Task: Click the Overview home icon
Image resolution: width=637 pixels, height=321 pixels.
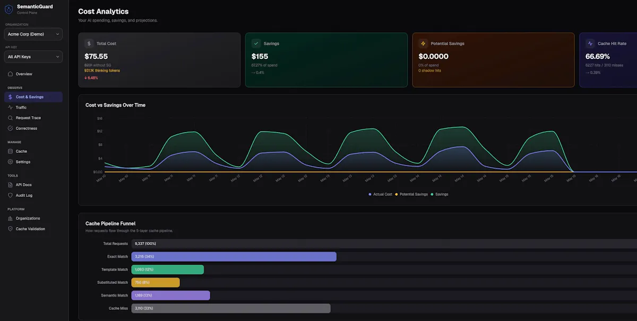Action: [x=11, y=74]
